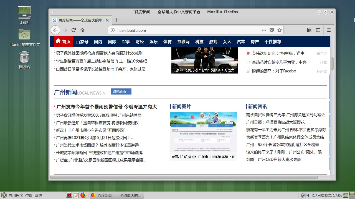Open 科技 news section
This screenshot has width=355, height=199.
pyautogui.click(x=199, y=42)
